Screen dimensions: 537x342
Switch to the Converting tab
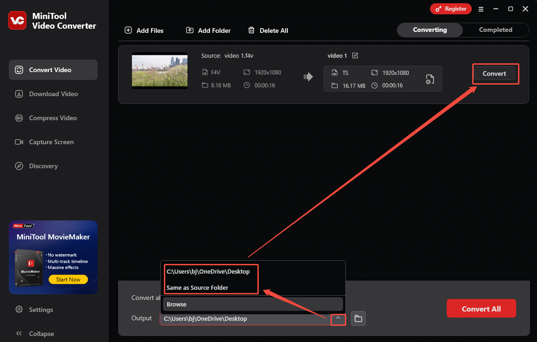tap(430, 30)
